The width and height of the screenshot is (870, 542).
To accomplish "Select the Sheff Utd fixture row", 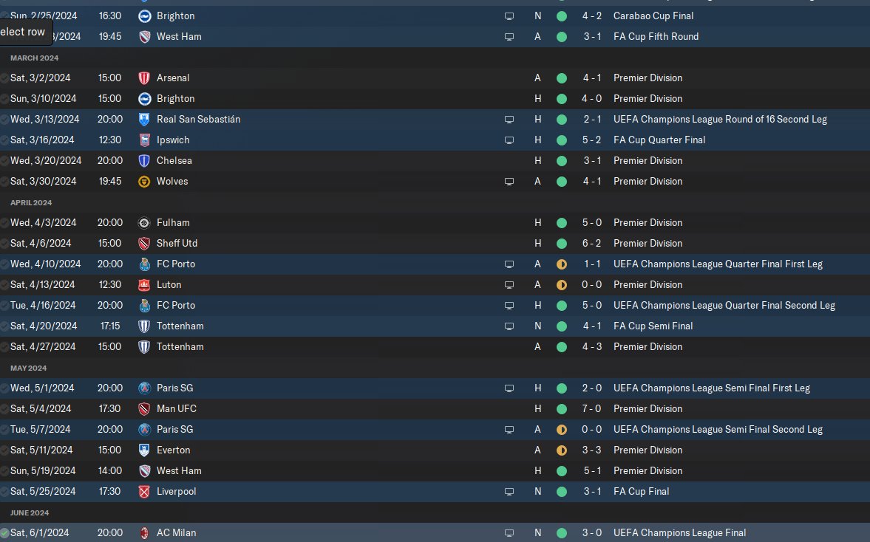I will point(435,243).
